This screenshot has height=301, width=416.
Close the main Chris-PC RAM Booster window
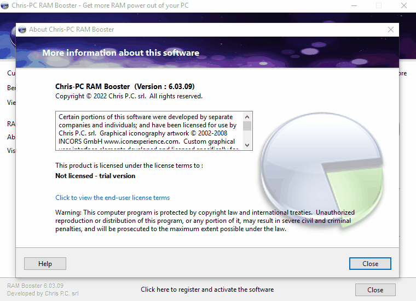(404, 5)
